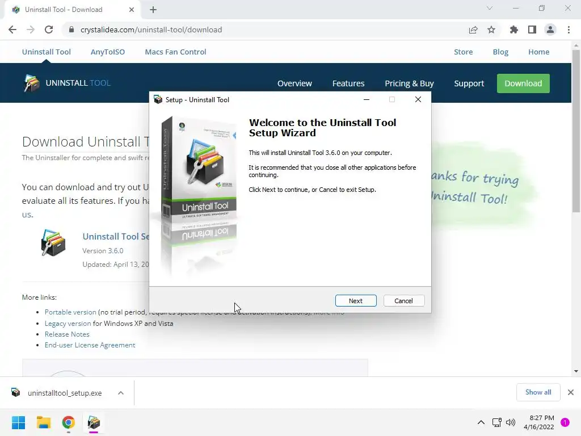Open the Features page tab
581x436 pixels.
(x=348, y=83)
